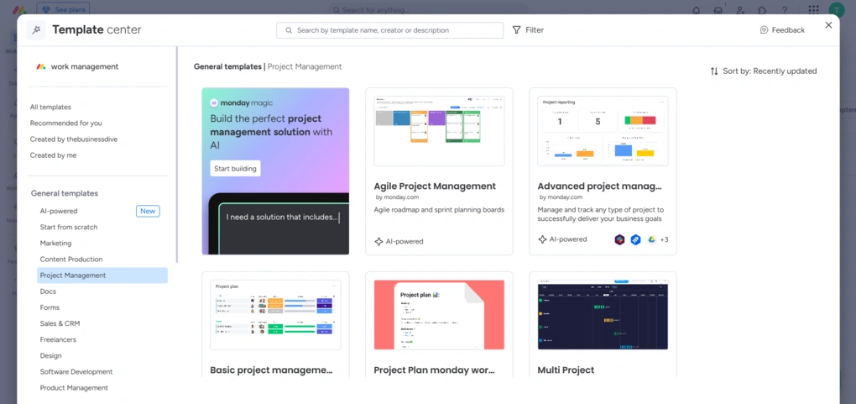856x404 pixels.
Task: Open the Design category
Action: point(50,355)
